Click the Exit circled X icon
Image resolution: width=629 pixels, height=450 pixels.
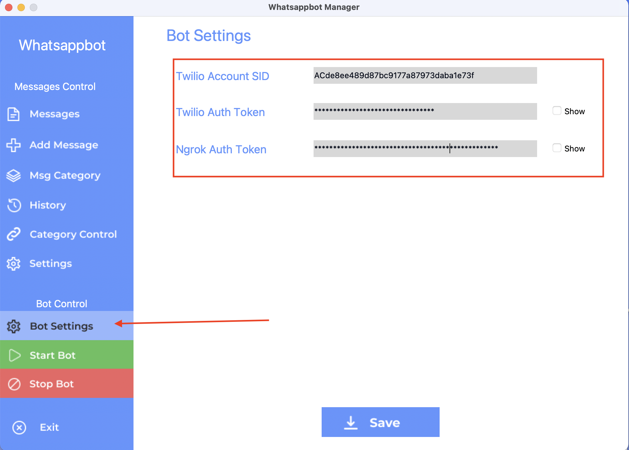[x=19, y=427]
